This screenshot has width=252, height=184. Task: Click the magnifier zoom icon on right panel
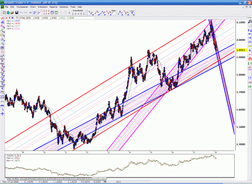[x=250, y=21]
